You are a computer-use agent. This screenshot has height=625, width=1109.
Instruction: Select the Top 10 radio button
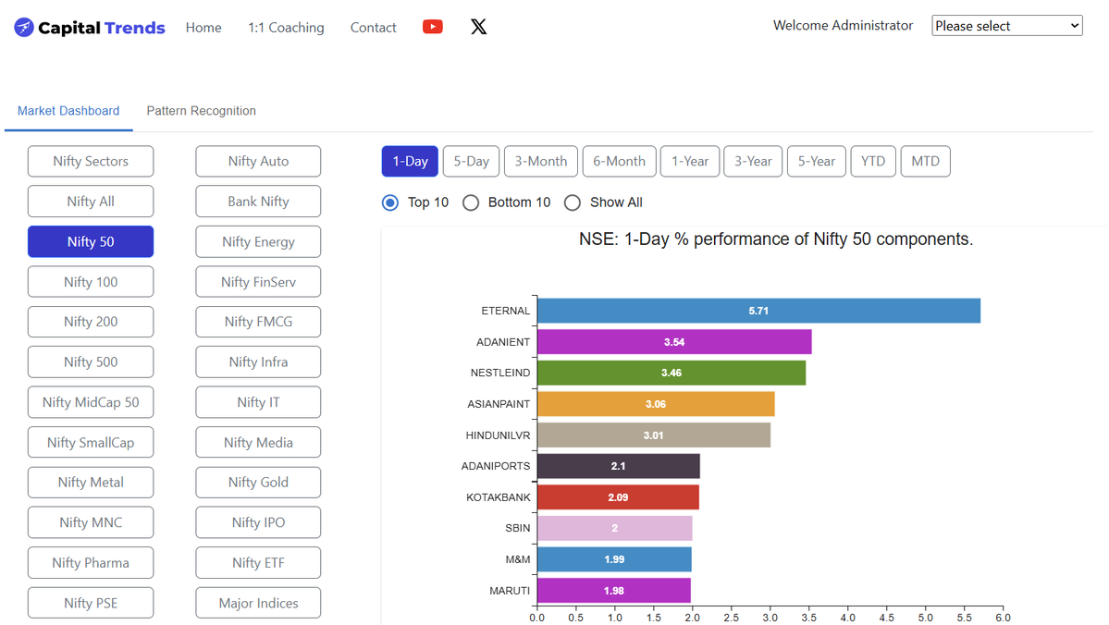389,202
